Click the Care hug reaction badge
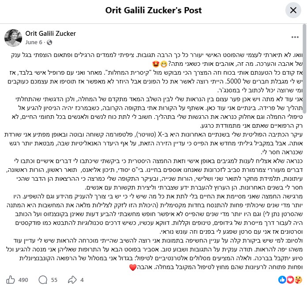The width and height of the screenshot is (307, 285). click(x=298, y=280)
